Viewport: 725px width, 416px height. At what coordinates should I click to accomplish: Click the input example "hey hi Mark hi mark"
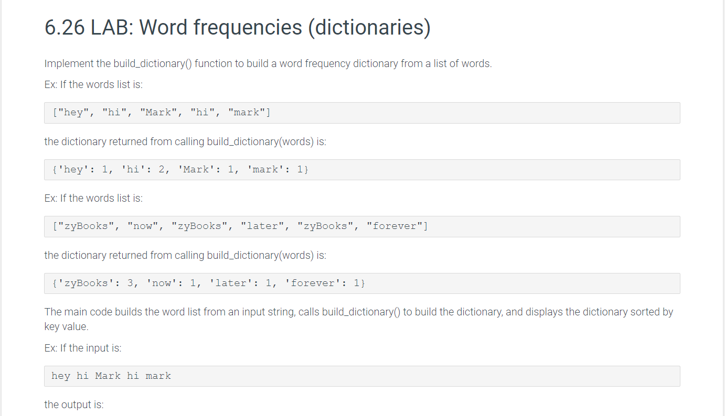pyautogui.click(x=362, y=376)
